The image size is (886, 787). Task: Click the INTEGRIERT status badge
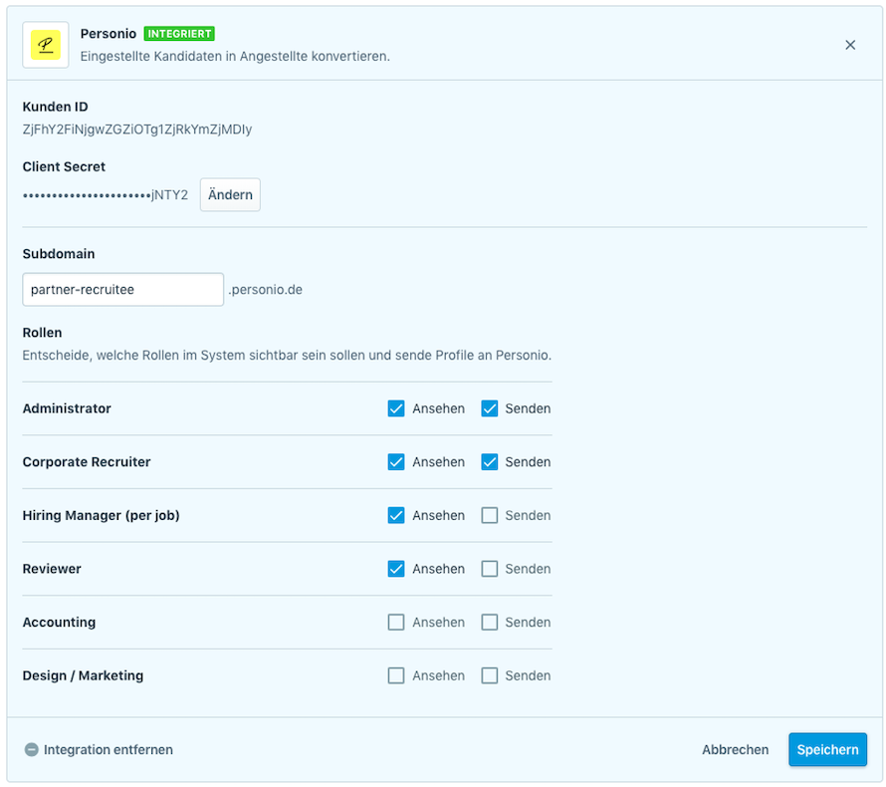click(179, 34)
